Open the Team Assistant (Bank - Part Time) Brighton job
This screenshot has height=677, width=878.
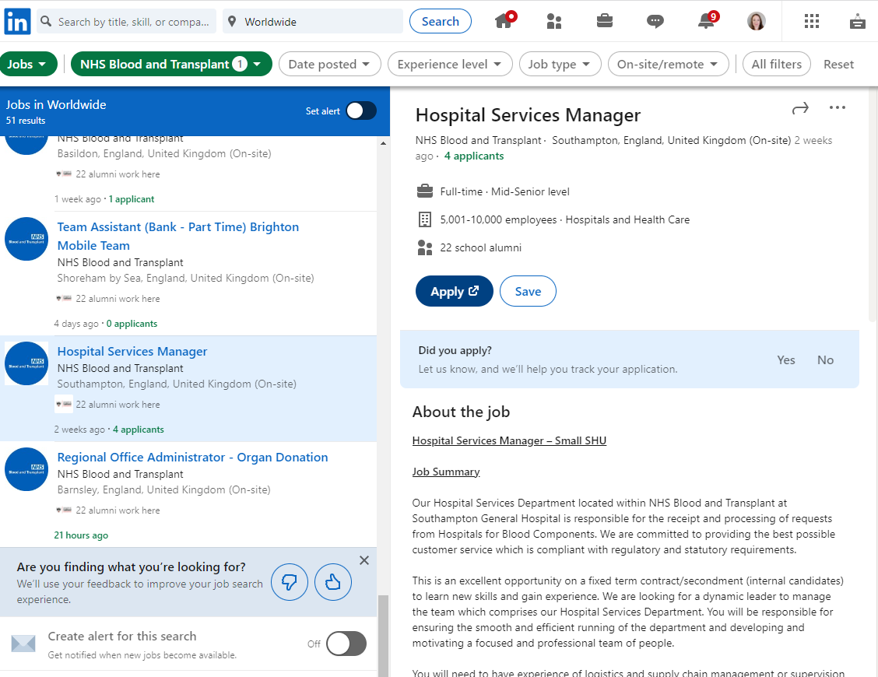pyautogui.click(x=178, y=237)
